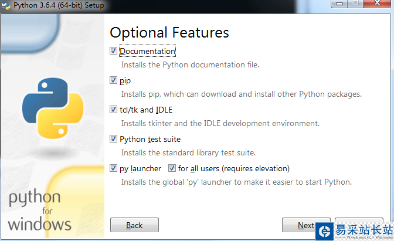Click the global 'py' launcher description text

(x=236, y=182)
